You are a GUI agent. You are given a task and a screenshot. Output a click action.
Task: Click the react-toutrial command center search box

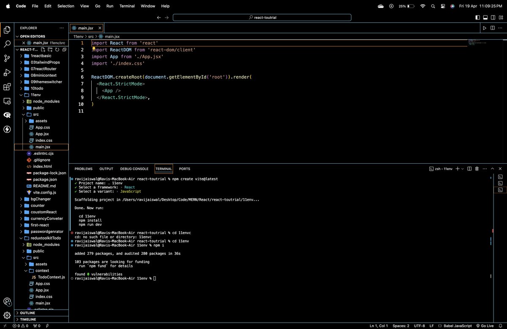[x=262, y=18]
